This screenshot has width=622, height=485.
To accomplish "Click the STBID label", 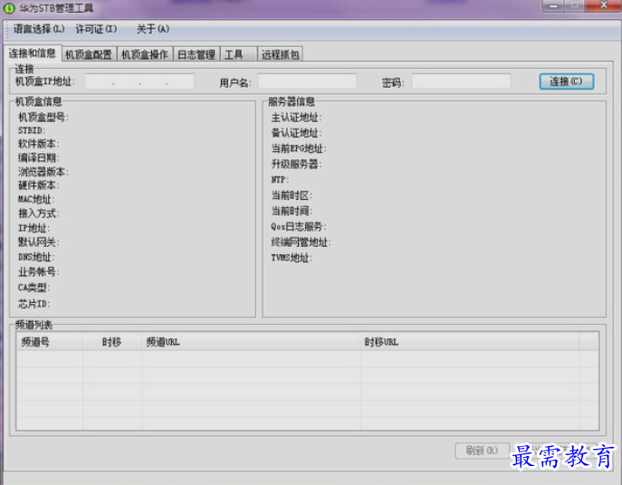I will 32,130.
